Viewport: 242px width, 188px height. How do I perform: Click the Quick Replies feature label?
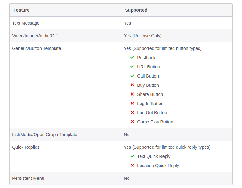tap(26, 147)
